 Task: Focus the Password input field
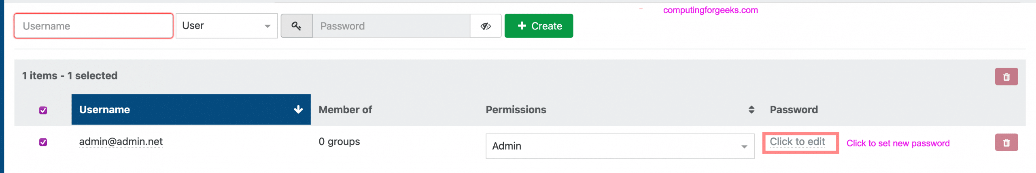(x=391, y=26)
